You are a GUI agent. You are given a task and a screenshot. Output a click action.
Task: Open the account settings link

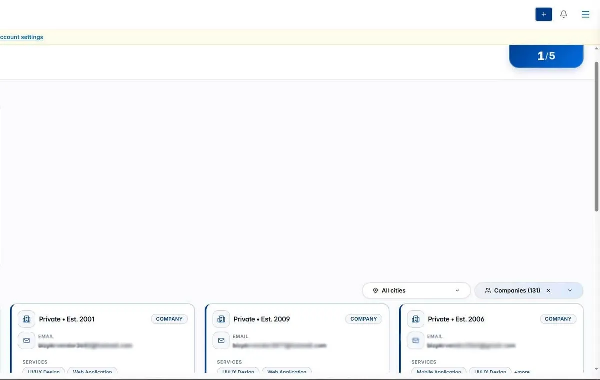(x=21, y=37)
